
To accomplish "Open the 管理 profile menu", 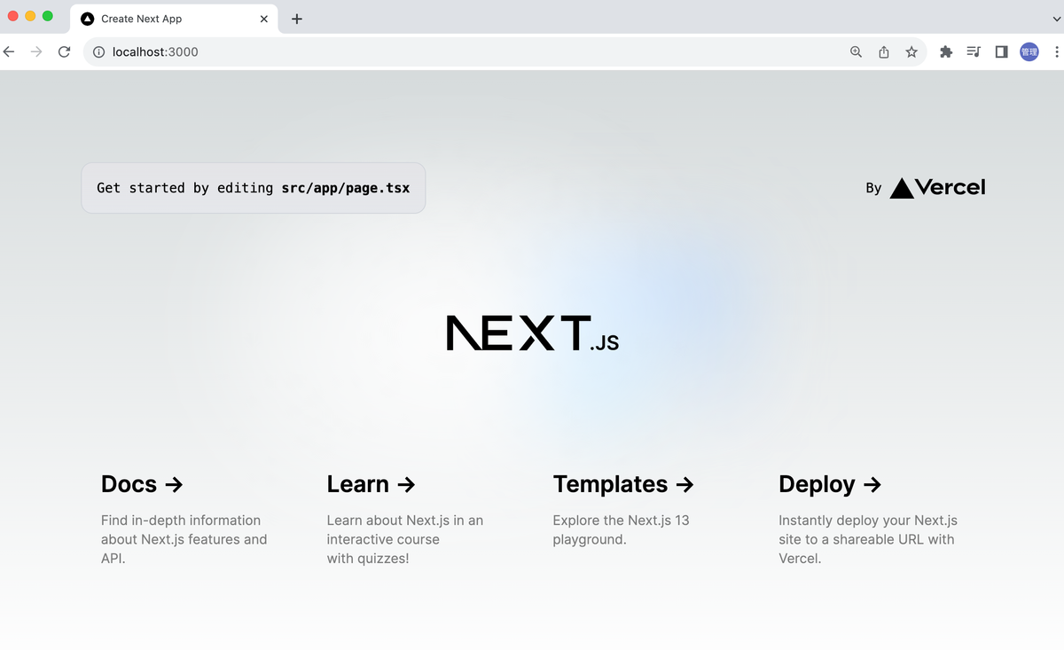I will [1029, 51].
